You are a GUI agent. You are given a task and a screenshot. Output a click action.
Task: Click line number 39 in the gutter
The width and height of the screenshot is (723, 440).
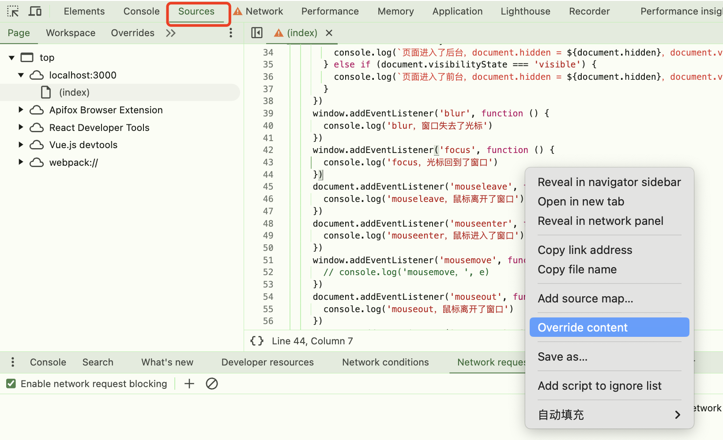pos(268,113)
